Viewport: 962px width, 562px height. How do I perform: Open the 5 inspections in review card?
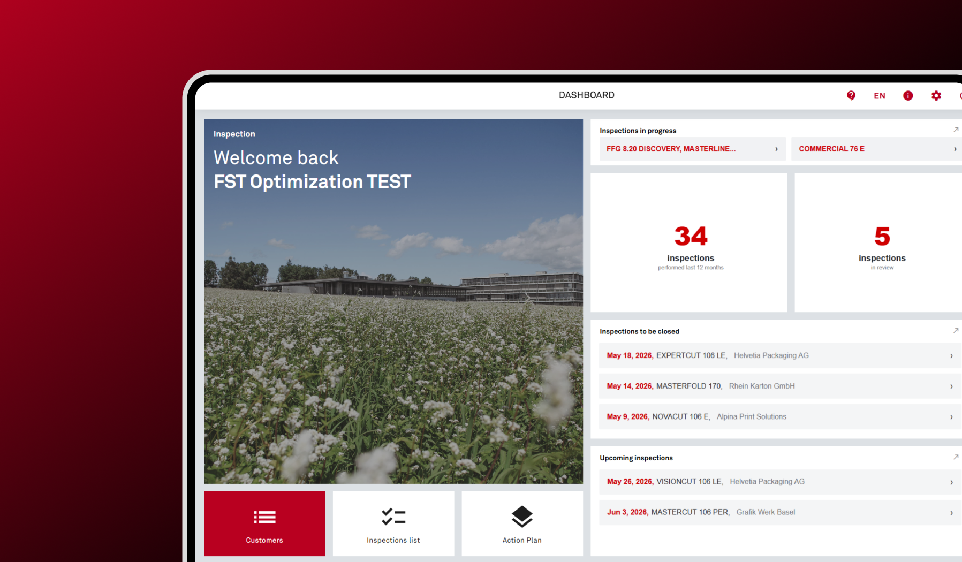[x=878, y=242]
